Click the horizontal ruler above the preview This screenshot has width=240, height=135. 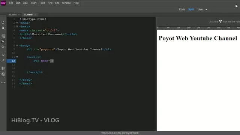tap(198, 28)
